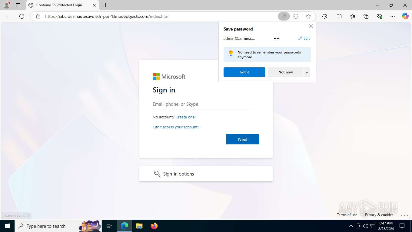
Task: Open File Explorer from taskbar
Action: [139, 226]
